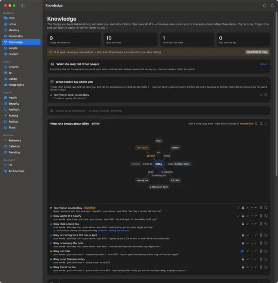
Task: Edit the 'Riley likes oolong tea' fact
Action: (248, 224)
